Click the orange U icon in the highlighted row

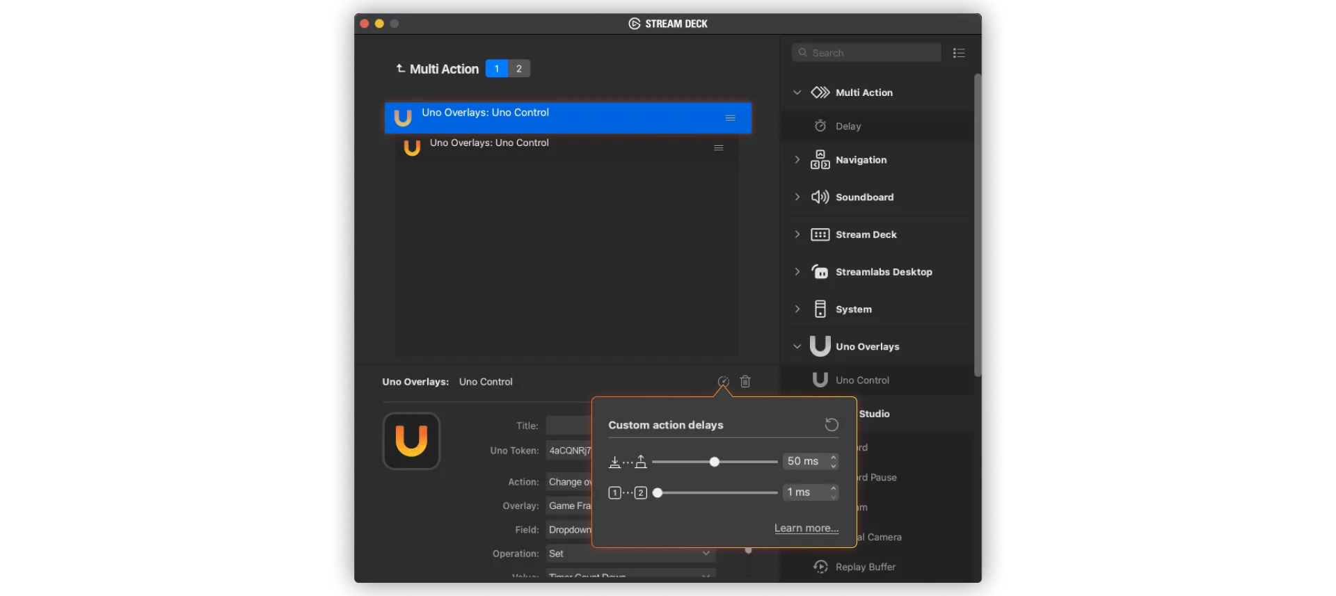click(x=403, y=118)
